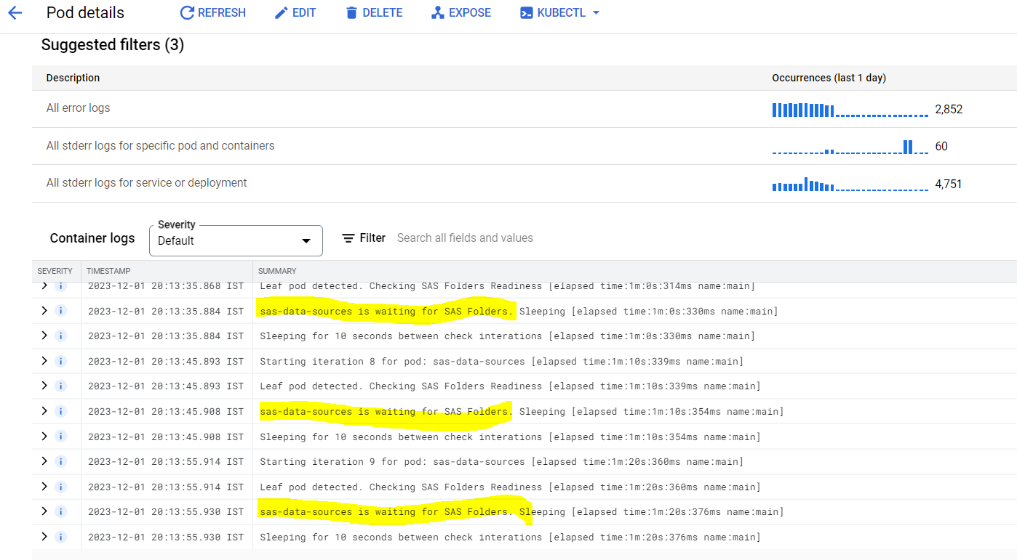Click the search all fields and values input
This screenshot has width=1017, height=560.
(465, 238)
